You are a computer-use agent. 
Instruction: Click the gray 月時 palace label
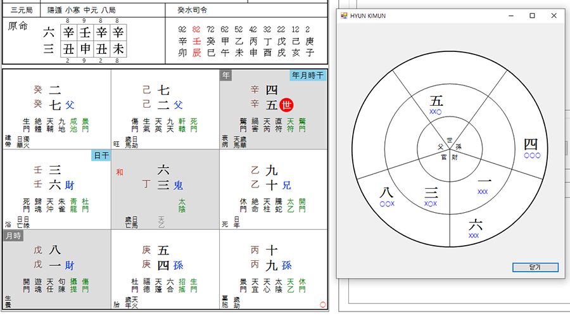pyautogui.click(x=13, y=236)
